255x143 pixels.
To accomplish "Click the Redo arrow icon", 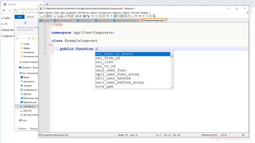I will 80,16.
